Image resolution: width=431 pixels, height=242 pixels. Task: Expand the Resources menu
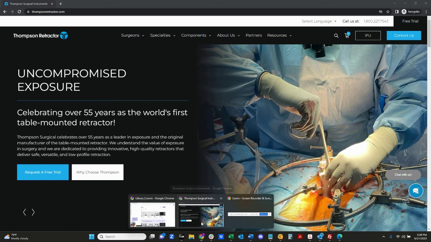[279, 35]
